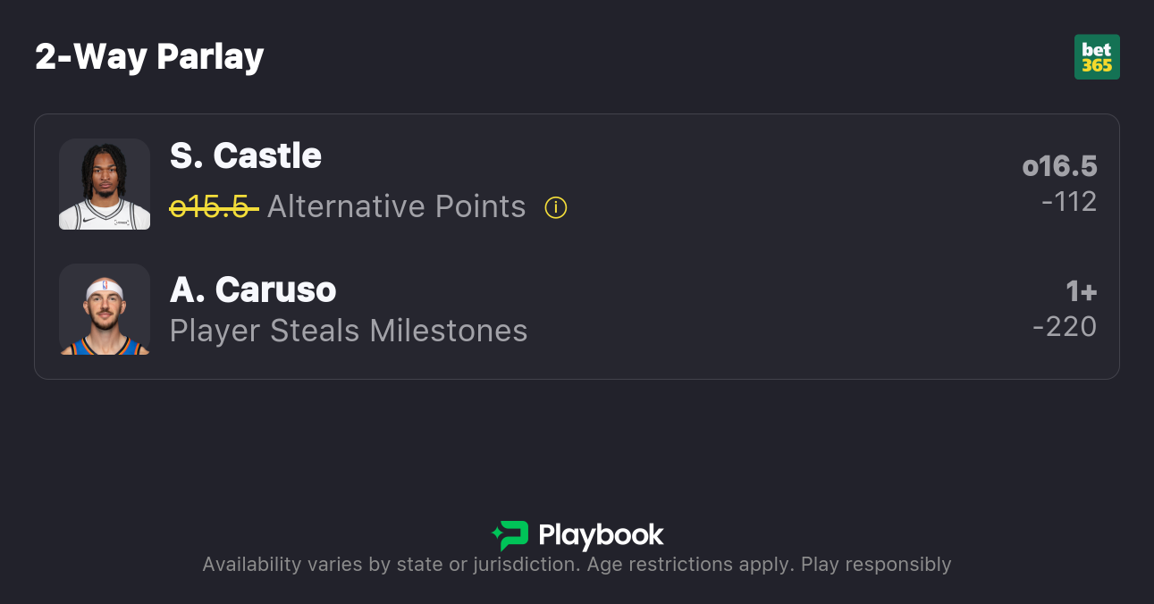Select the Player Steals Milestones label
This screenshot has width=1154, height=604.
pos(349,331)
